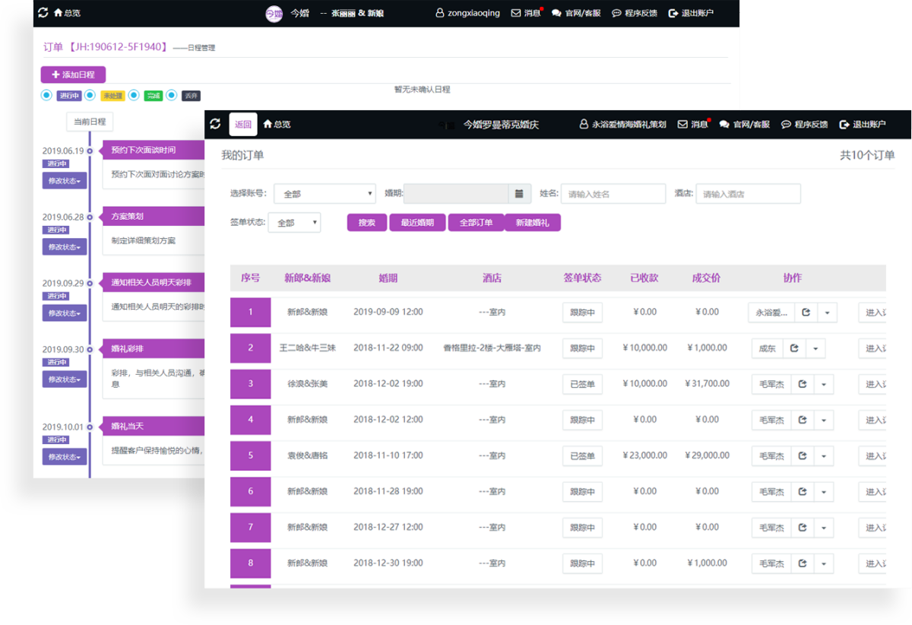Screen dimensions: 912x625
Task: Click the 消息 envelope icon in front window
Action: tap(682, 124)
